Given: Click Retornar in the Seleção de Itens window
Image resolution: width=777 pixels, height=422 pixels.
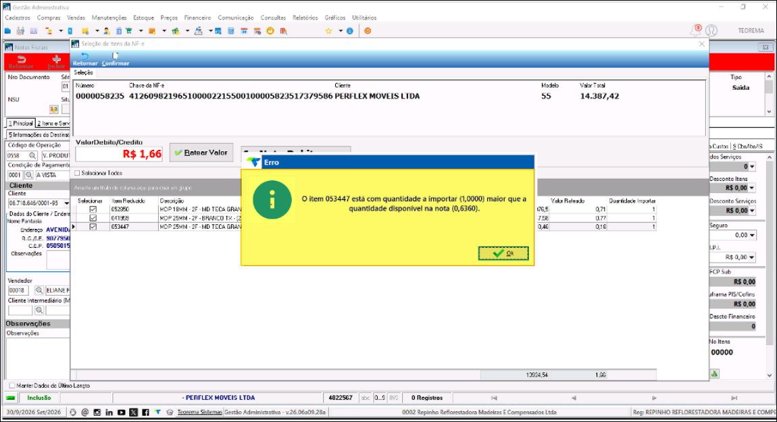Looking at the screenshot, I should click(x=85, y=59).
